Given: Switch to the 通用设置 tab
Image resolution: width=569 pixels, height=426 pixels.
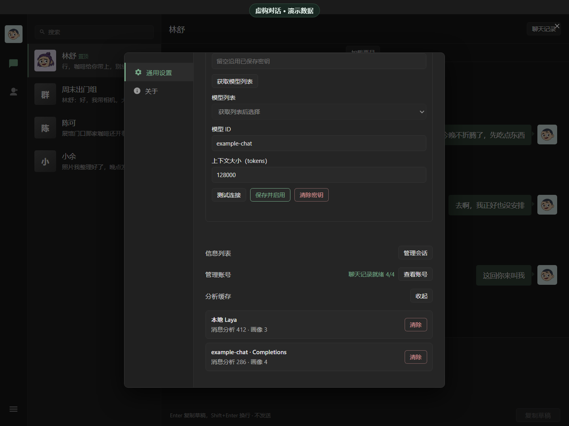Looking at the screenshot, I should tap(159, 72).
